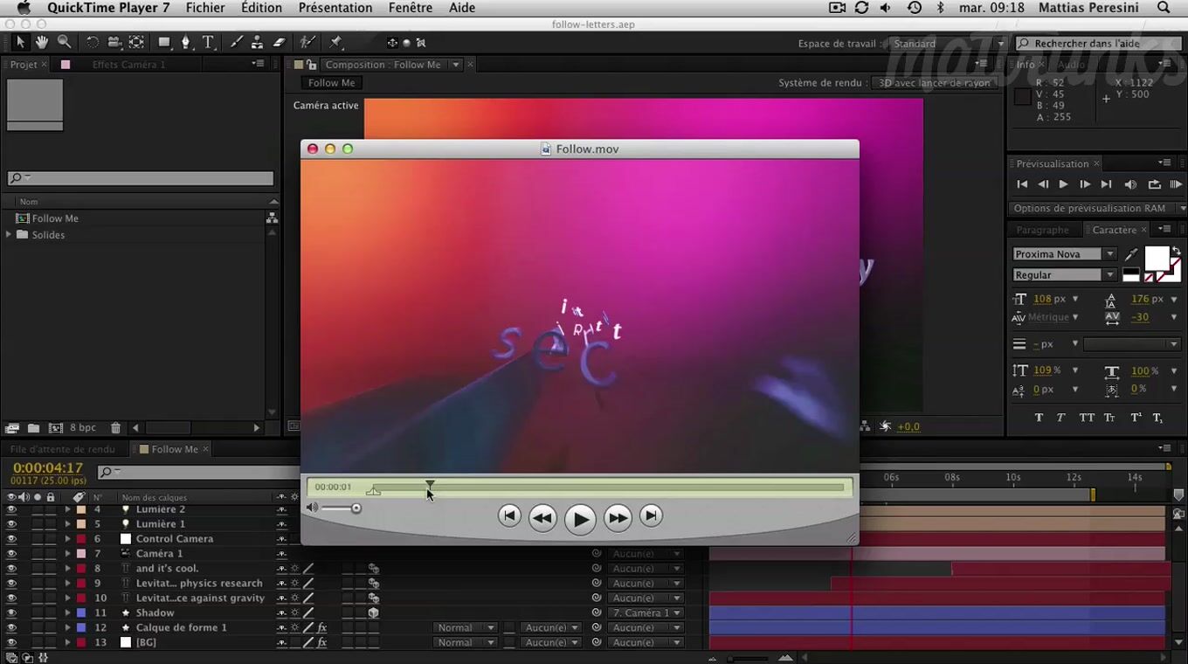Toggle eye icon for [BG] layer

click(11, 642)
